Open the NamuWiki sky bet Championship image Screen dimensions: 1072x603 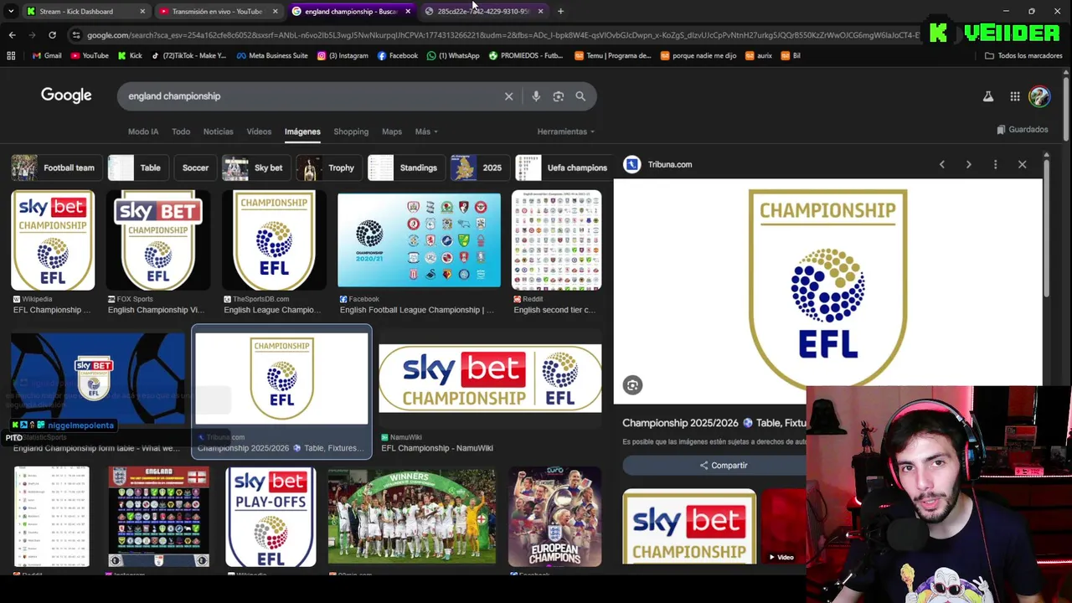pos(490,379)
